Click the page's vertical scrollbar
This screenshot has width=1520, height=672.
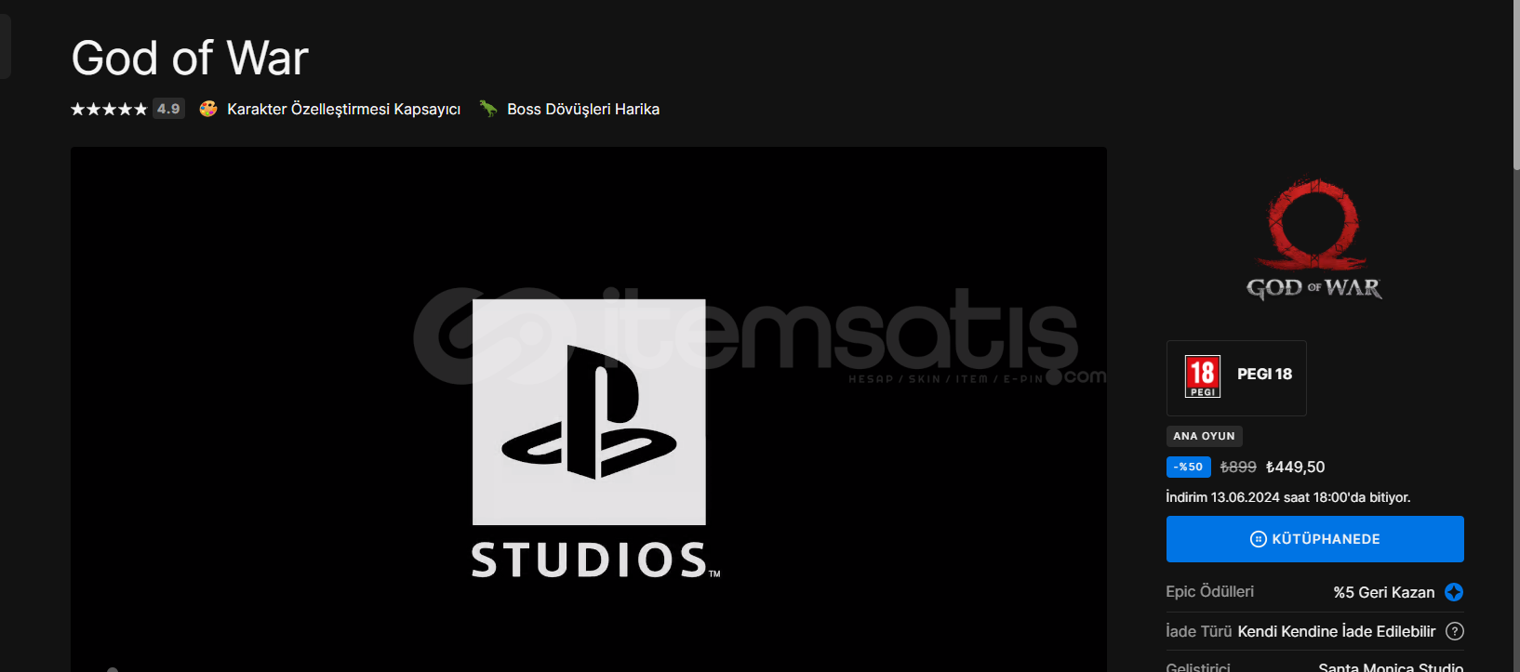point(1516,84)
